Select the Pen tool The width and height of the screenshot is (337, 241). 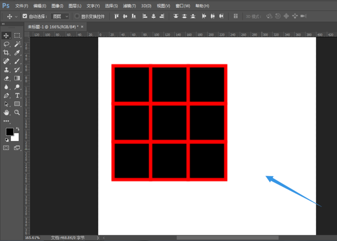pyautogui.click(x=6, y=96)
